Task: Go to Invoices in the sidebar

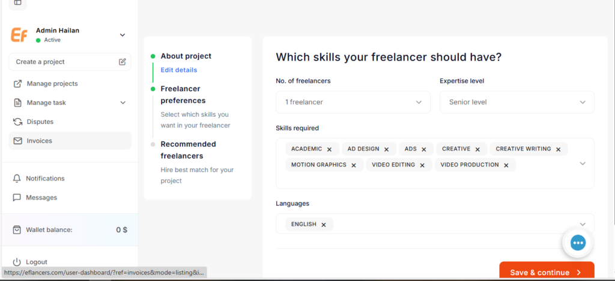Action: coord(39,141)
